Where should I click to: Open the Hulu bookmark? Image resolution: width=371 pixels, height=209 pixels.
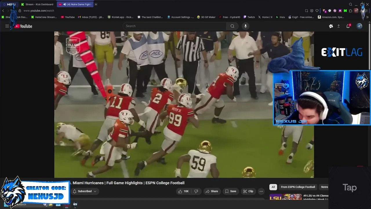(280, 17)
